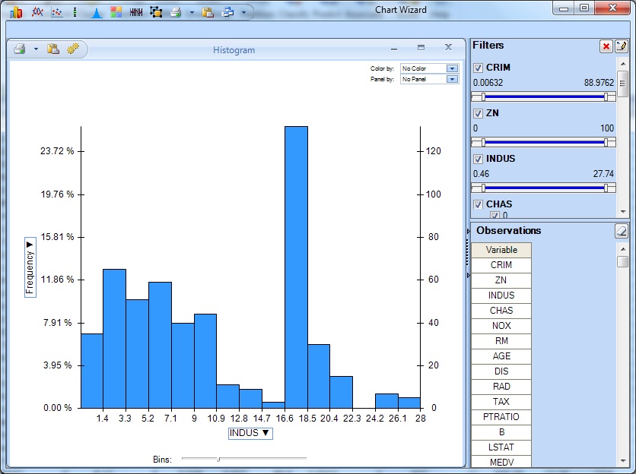Image resolution: width=636 pixels, height=474 pixels.
Task: Click the gear settings icon in Histogram toolbar
Action: pos(72,49)
